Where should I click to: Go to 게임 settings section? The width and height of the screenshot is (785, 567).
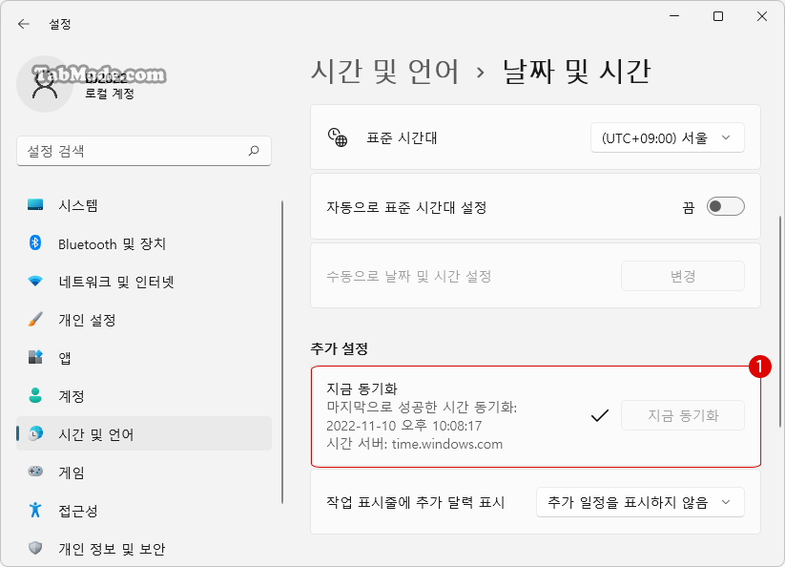[x=72, y=472]
